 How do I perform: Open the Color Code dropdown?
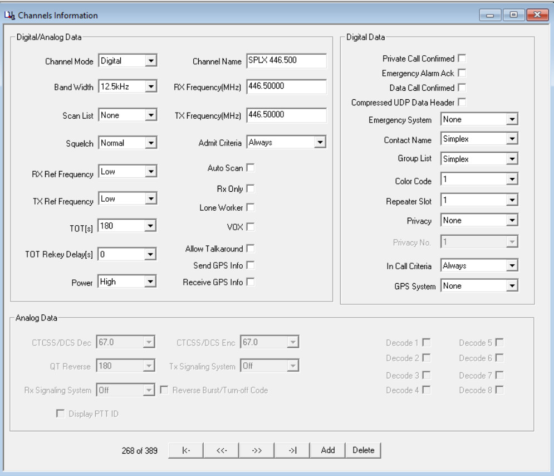[x=513, y=179]
